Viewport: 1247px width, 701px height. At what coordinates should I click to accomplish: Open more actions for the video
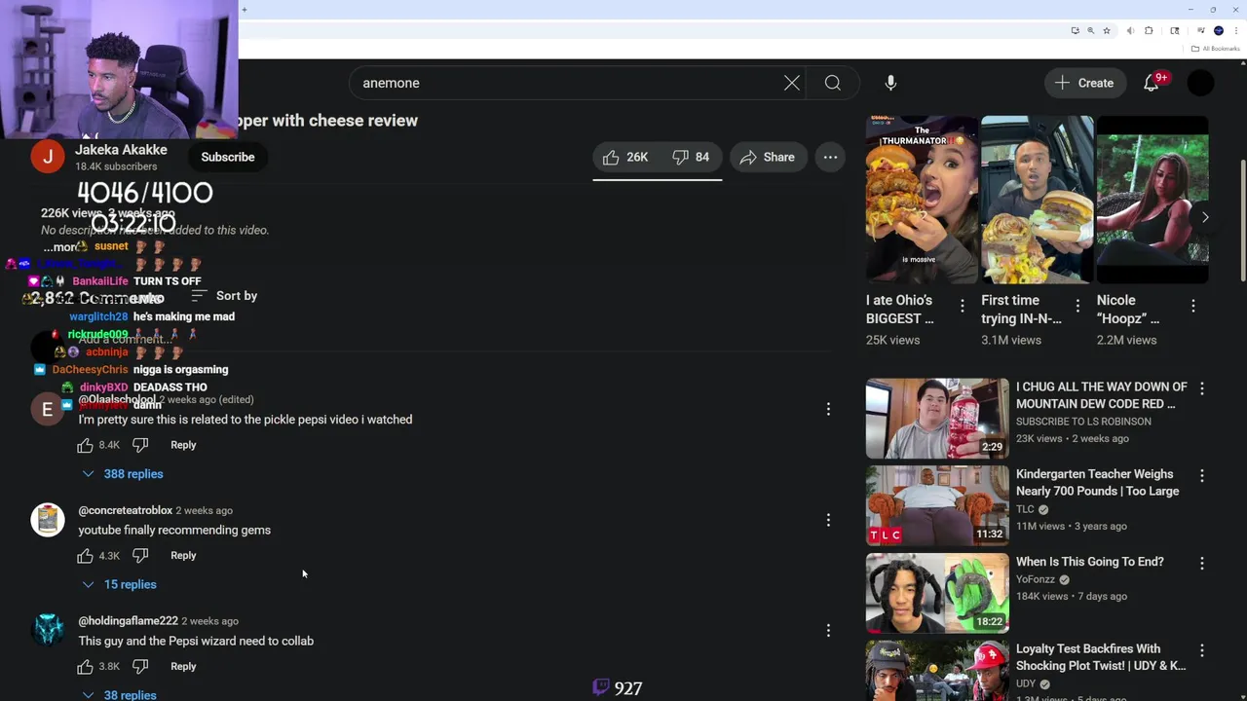pyautogui.click(x=830, y=157)
